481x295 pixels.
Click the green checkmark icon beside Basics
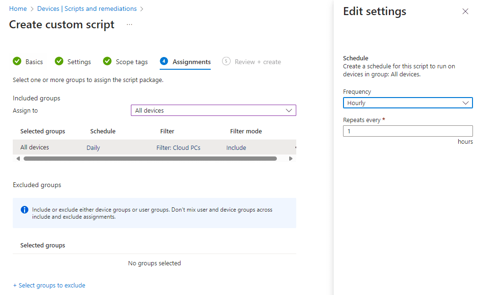click(x=17, y=61)
